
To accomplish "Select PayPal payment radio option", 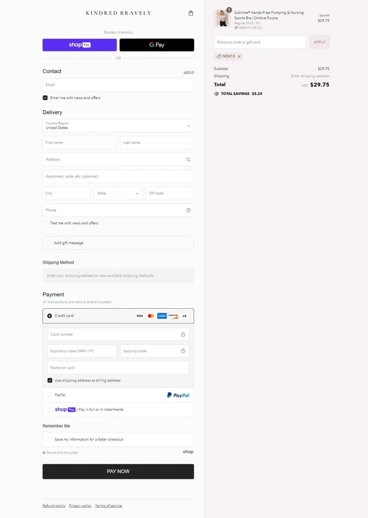I will click(x=50, y=395).
